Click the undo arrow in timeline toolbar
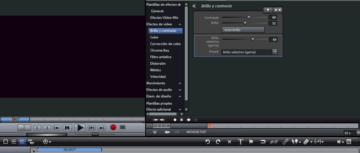Image resolution: width=360 pixels, height=153 pixels. click(x=208, y=142)
